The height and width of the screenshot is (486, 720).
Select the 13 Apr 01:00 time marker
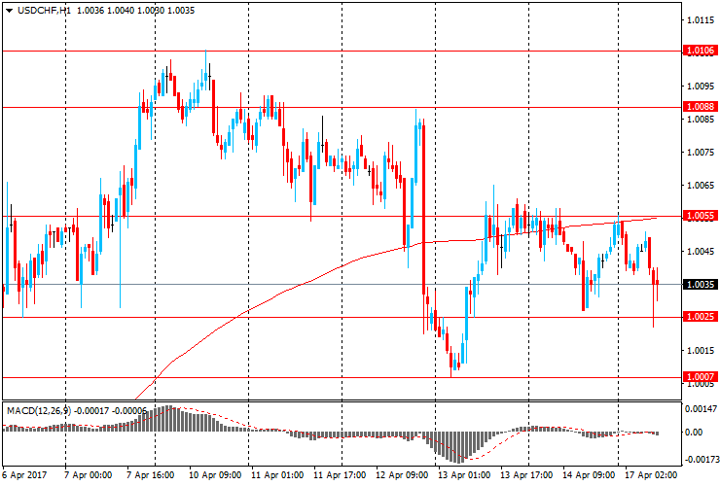coord(465,475)
